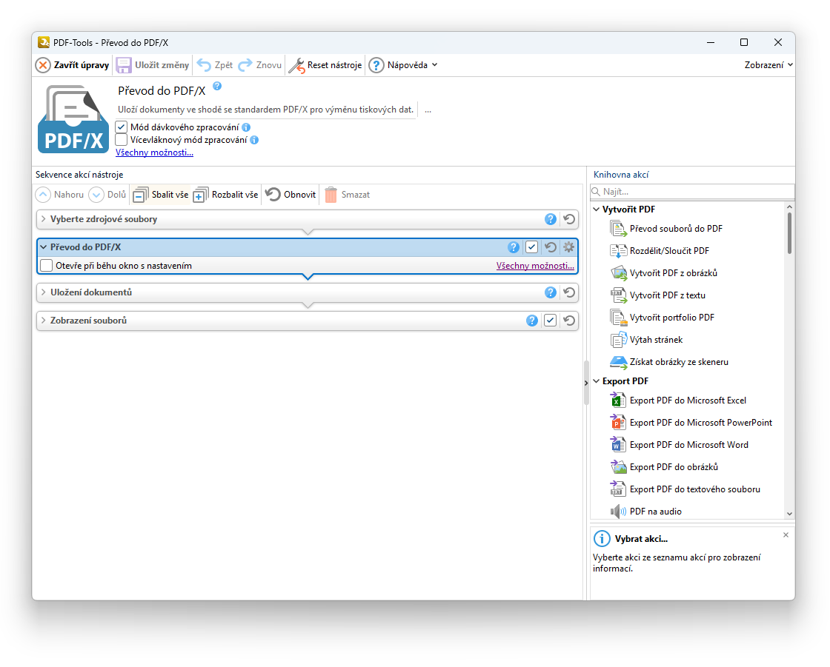830x667 pixels.
Task: Click the Najít search field in action library
Action: 692,192
